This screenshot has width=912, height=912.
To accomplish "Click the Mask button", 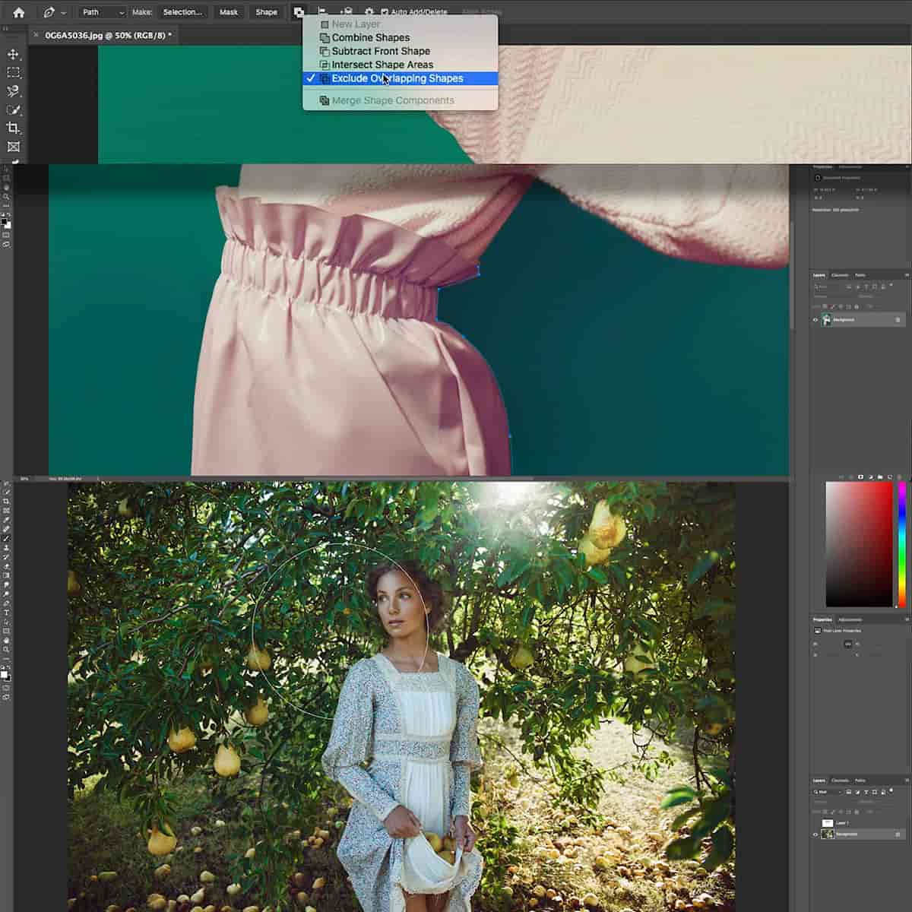I will pos(228,12).
